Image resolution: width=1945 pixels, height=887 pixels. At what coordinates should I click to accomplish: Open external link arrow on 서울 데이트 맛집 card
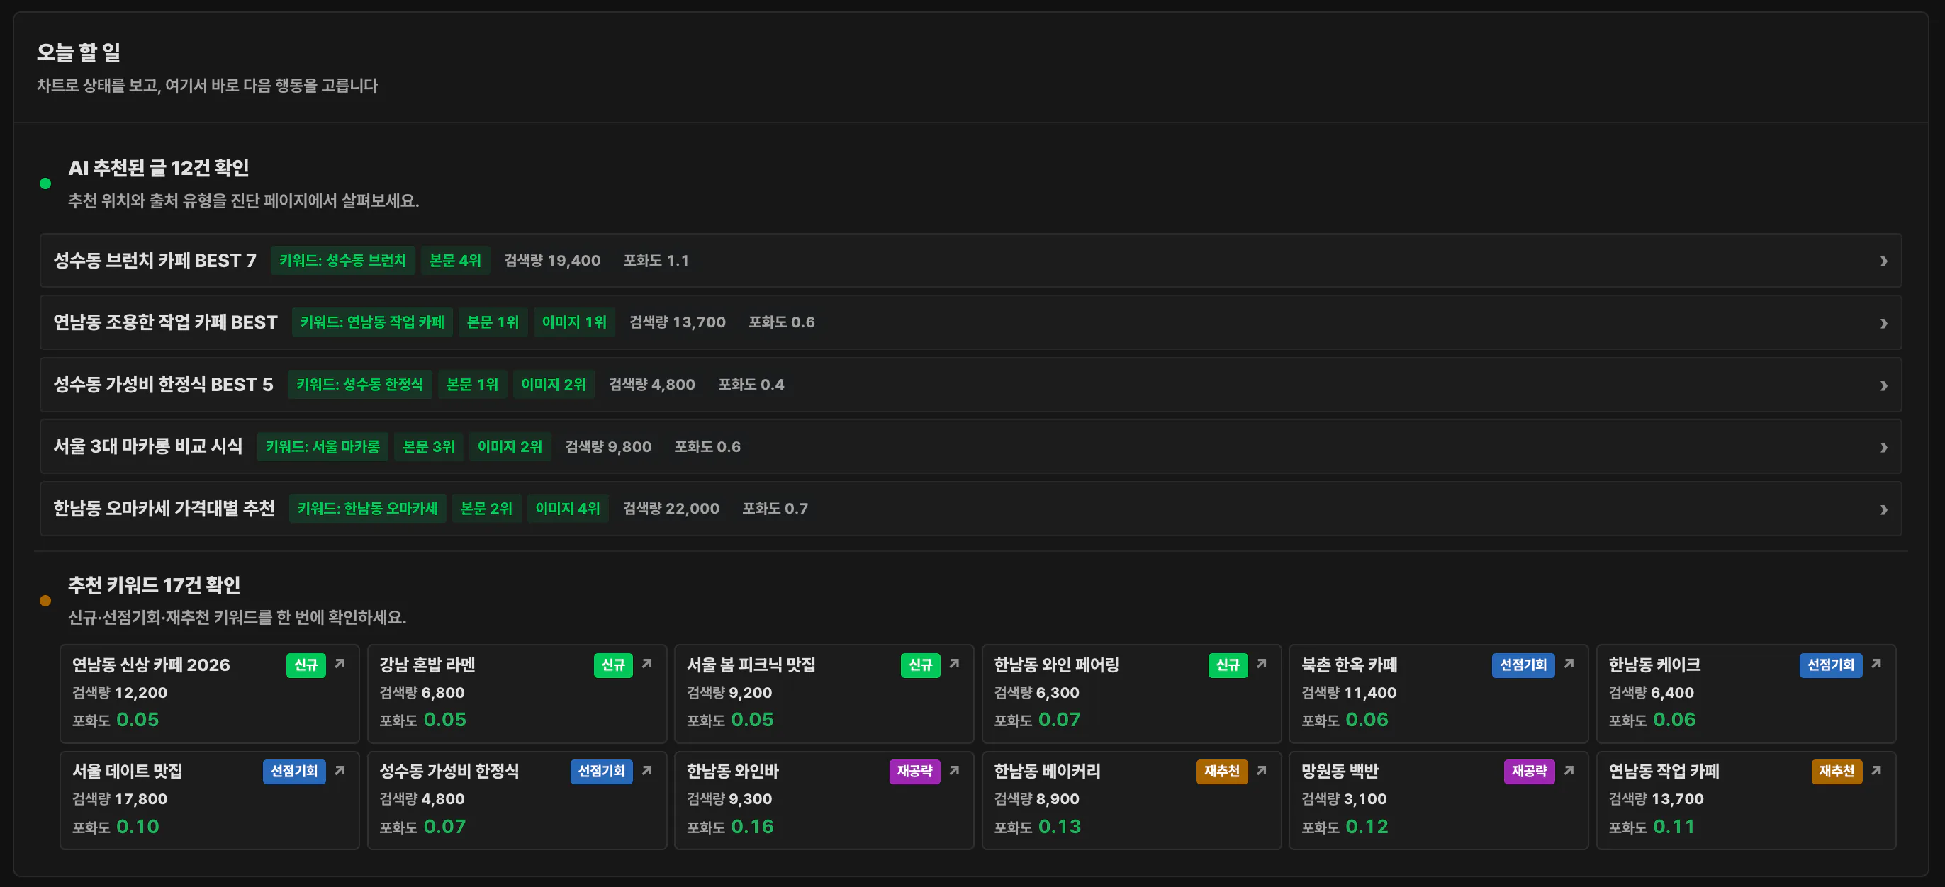tap(340, 770)
